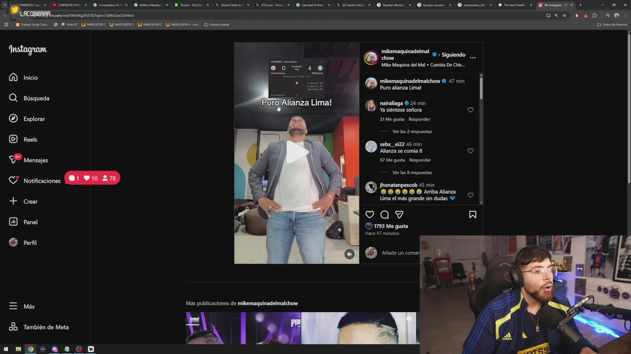Expand Ver las 2 respuestas
Image resolution: width=631 pixels, height=354 pixels.
click(x=412, y=131)
